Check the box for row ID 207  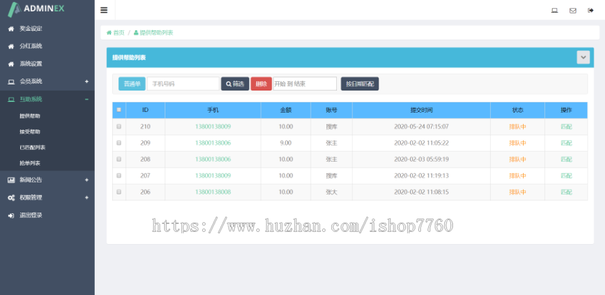(119, 176)
